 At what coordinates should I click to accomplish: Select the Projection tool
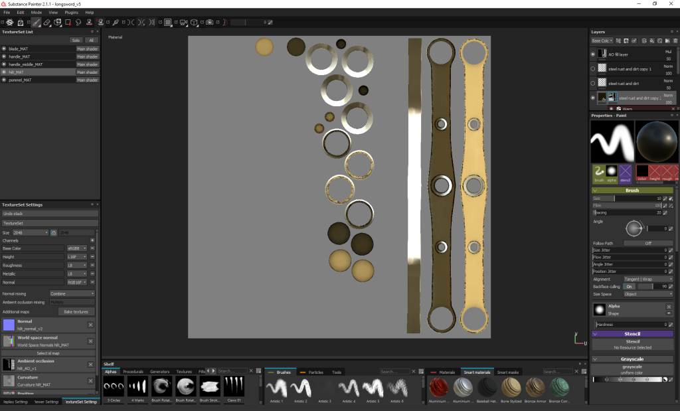click(x=57, y=22)
